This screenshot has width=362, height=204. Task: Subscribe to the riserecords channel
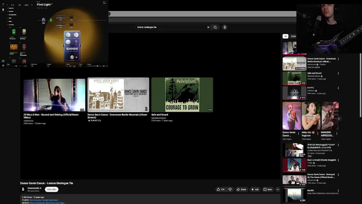(x=51, y=189)
